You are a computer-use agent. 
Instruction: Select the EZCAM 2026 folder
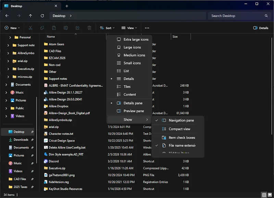pyautogui.click(x=57, y=58)
